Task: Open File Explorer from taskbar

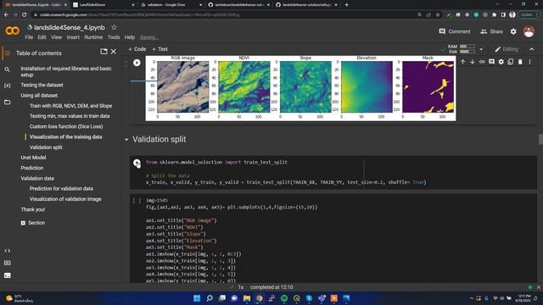Action: 247,298
